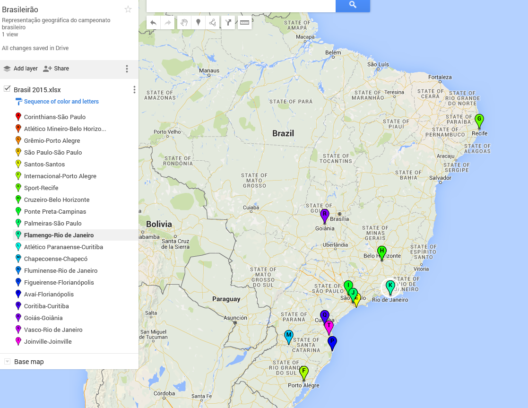Screen dimensions: 528x408
Task: Star the Brasileirão map
Action: (128, 9)
